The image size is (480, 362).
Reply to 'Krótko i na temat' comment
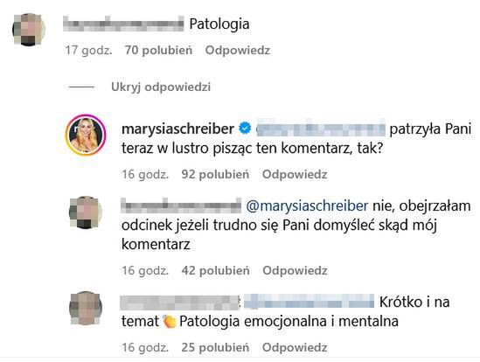[x=295, y=347]
